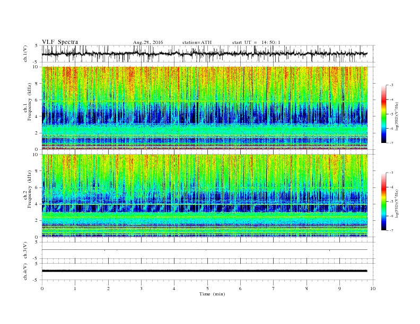This screenshot has height=324, width=420.
Task: Click time axis tick label "0"
Action: [x=42, y=289]
